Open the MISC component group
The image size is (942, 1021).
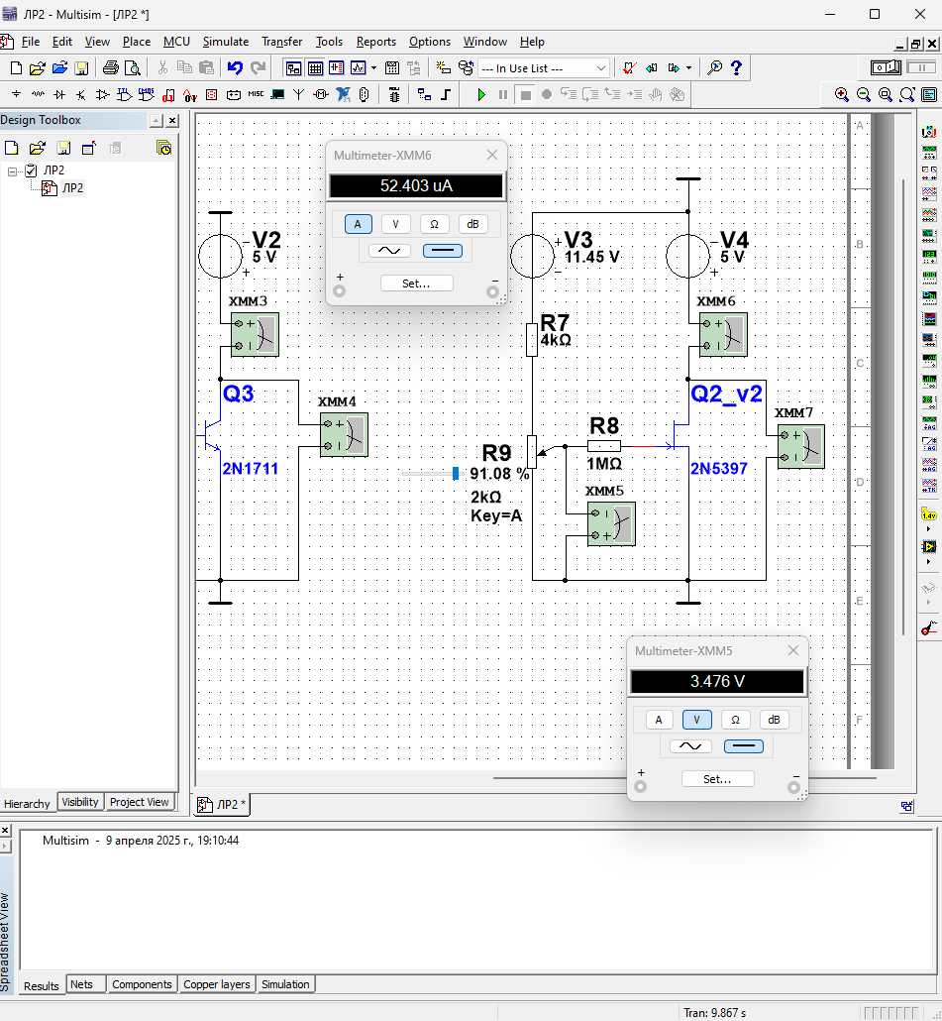[256, 94]
